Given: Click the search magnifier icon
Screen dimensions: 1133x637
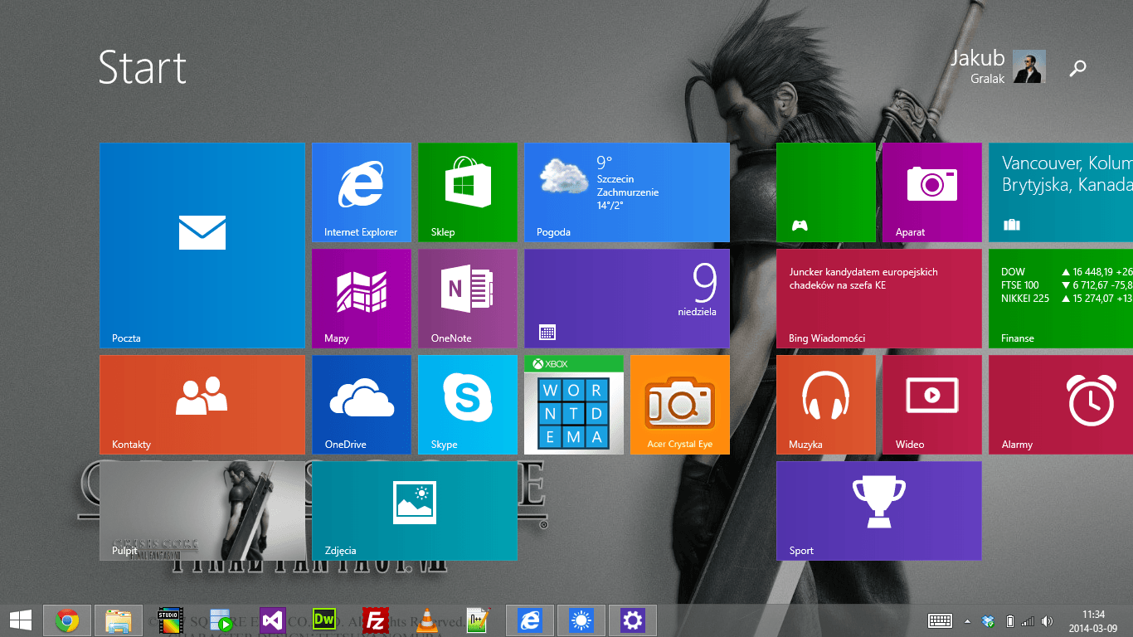Looking at the screenshot, I should (x=1077, y=68).
